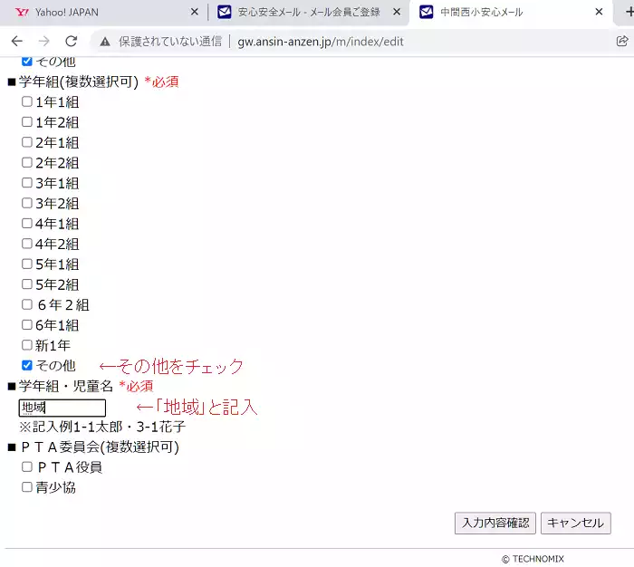Close the 中間西小安心メール tab
The width and height of the screenshot is (634, 567).
tap(600, 12)
